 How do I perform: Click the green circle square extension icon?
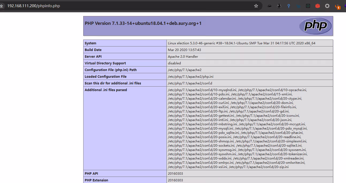pos(308,6)
